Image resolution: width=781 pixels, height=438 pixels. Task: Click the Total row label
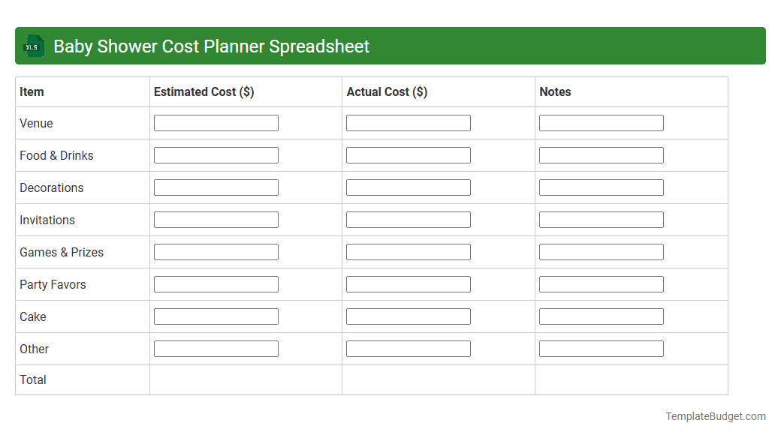click(x=33, y=379)
